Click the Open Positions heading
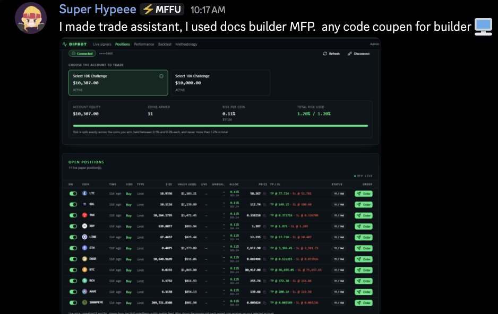Image resolution: width=498 pixels, height=314 pixels. 87,162
